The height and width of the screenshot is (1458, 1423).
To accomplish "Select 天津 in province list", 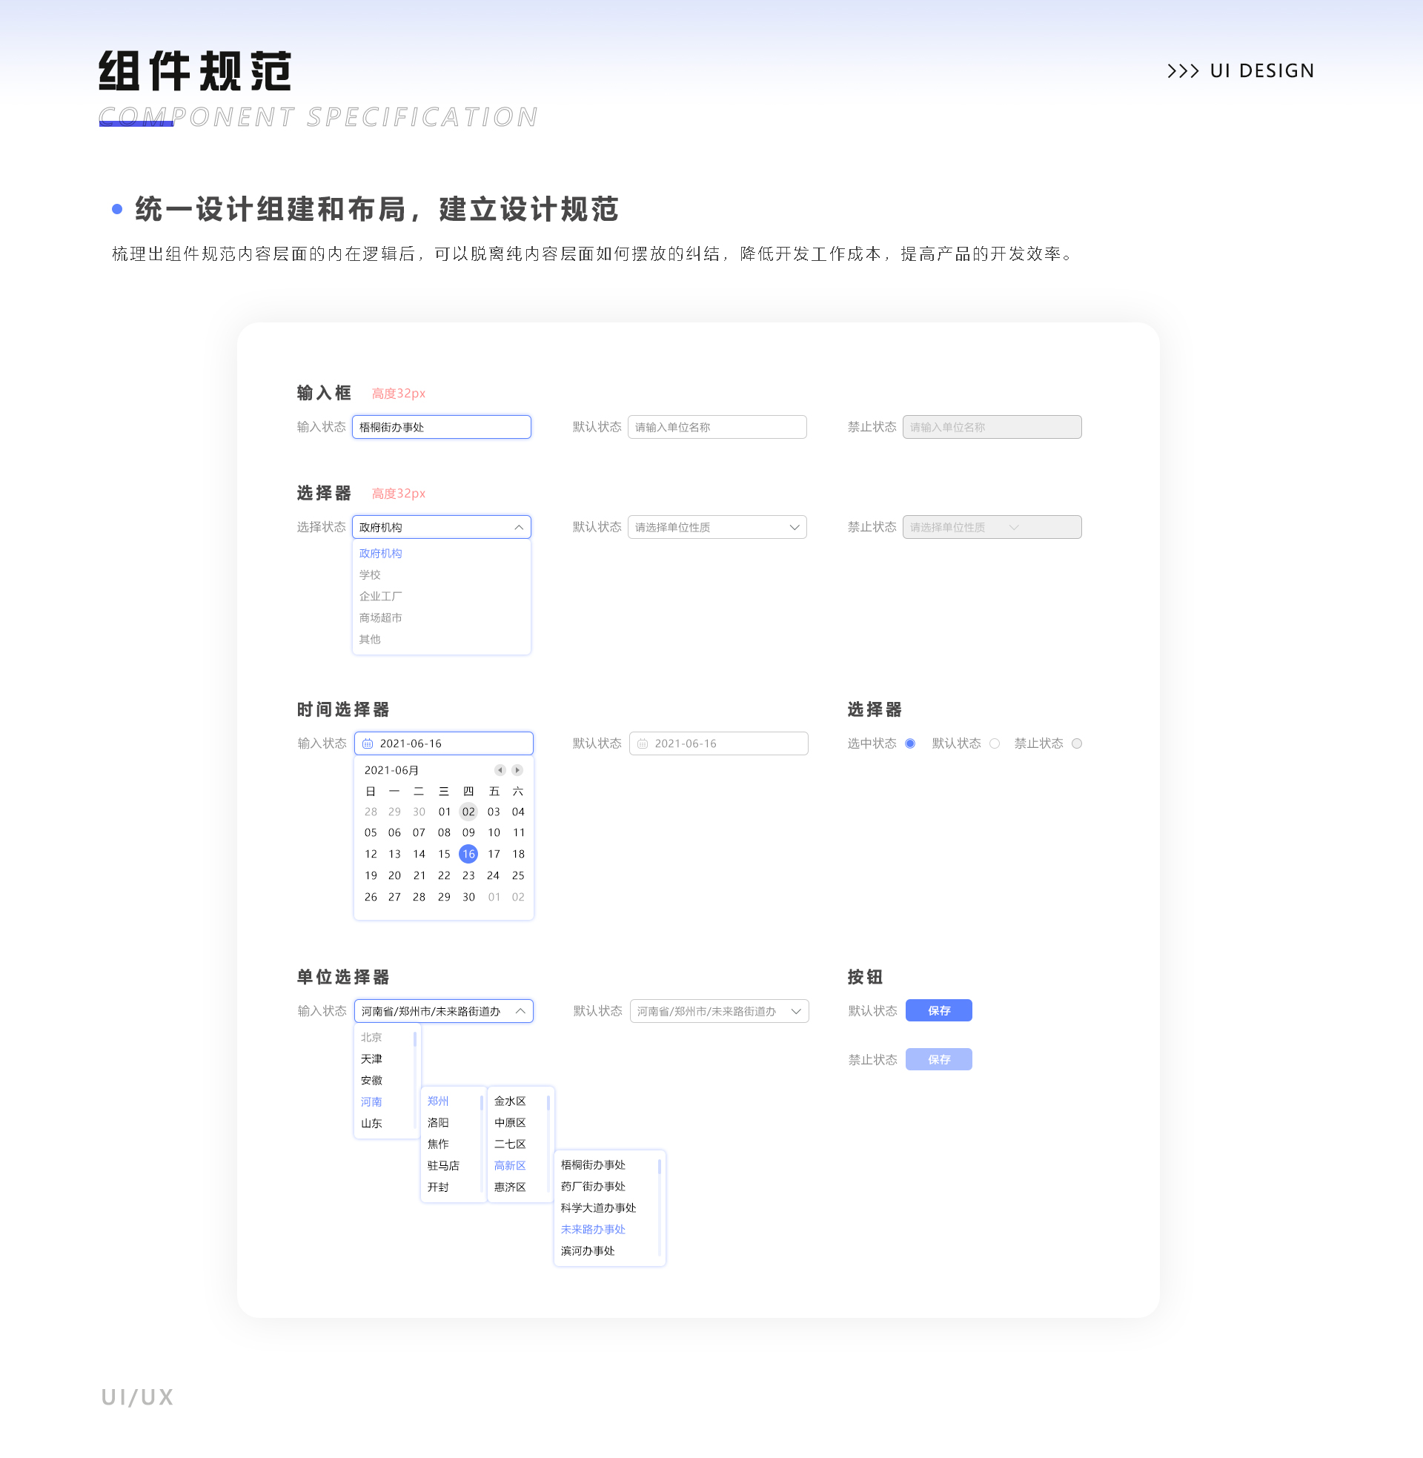I will pyautogui.click(x=371, y=1059).
